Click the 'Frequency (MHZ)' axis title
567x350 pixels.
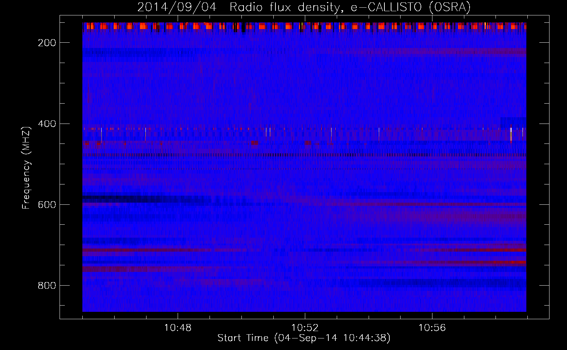(26, 168)
